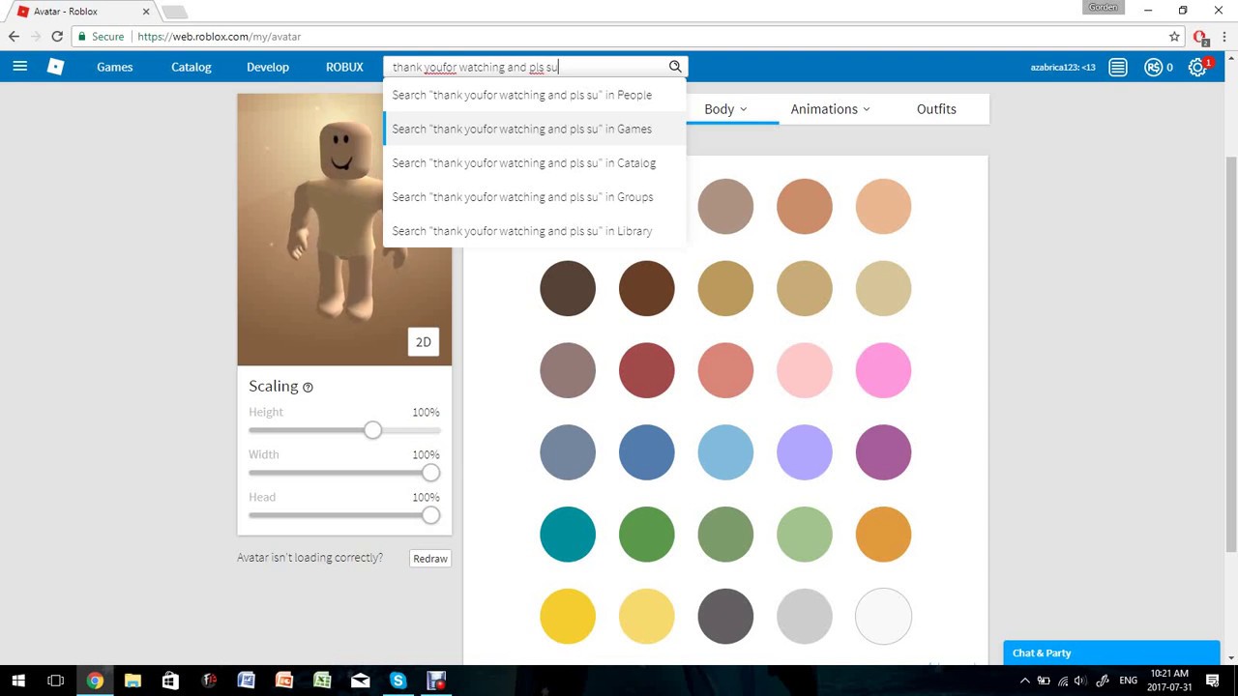This screenshot has height=696, width=1238.
Task: Show hidden system tray icons
Action: pyautogui.click(x=1025, y=681)
